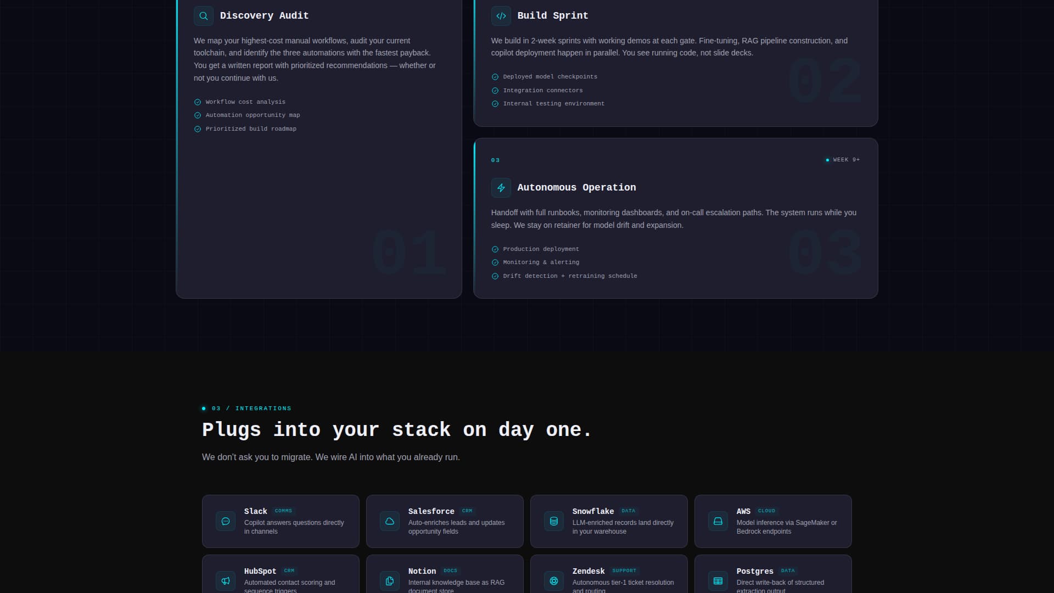Screen dimensions: 1054x593
Task: Open the Snowflake integration card title
Action: click(593, 511)
